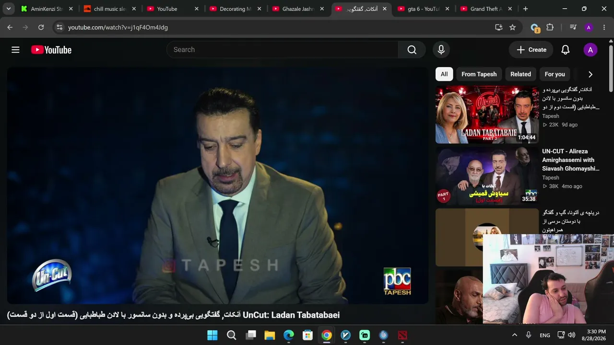Select the Related filter chip
Image resolution: width=614 pixels, height=345 pixels.
pyautogui.click(x=520, y=74)
